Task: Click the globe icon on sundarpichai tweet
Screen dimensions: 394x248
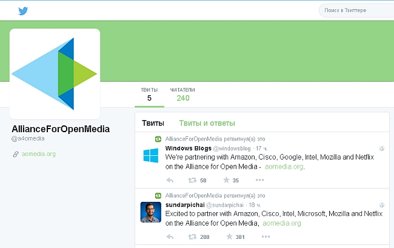Action: pos(382,205)
